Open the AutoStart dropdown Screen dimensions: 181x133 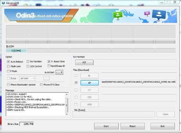click(x=59, y=72)
